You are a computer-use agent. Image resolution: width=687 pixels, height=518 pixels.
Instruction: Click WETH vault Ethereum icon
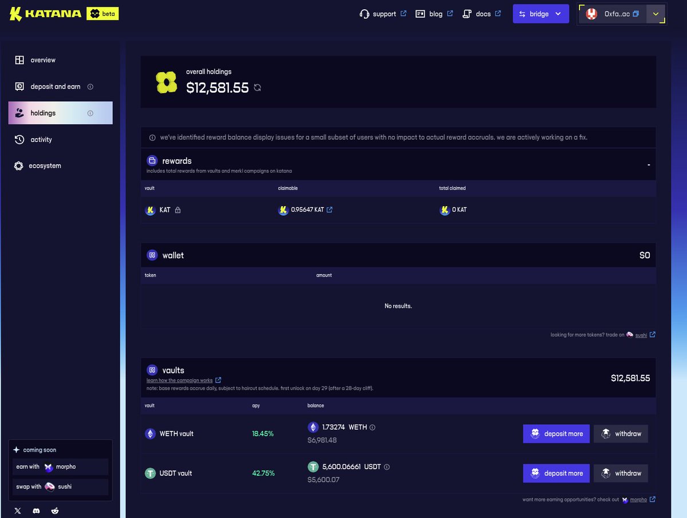tap(150, 434)
